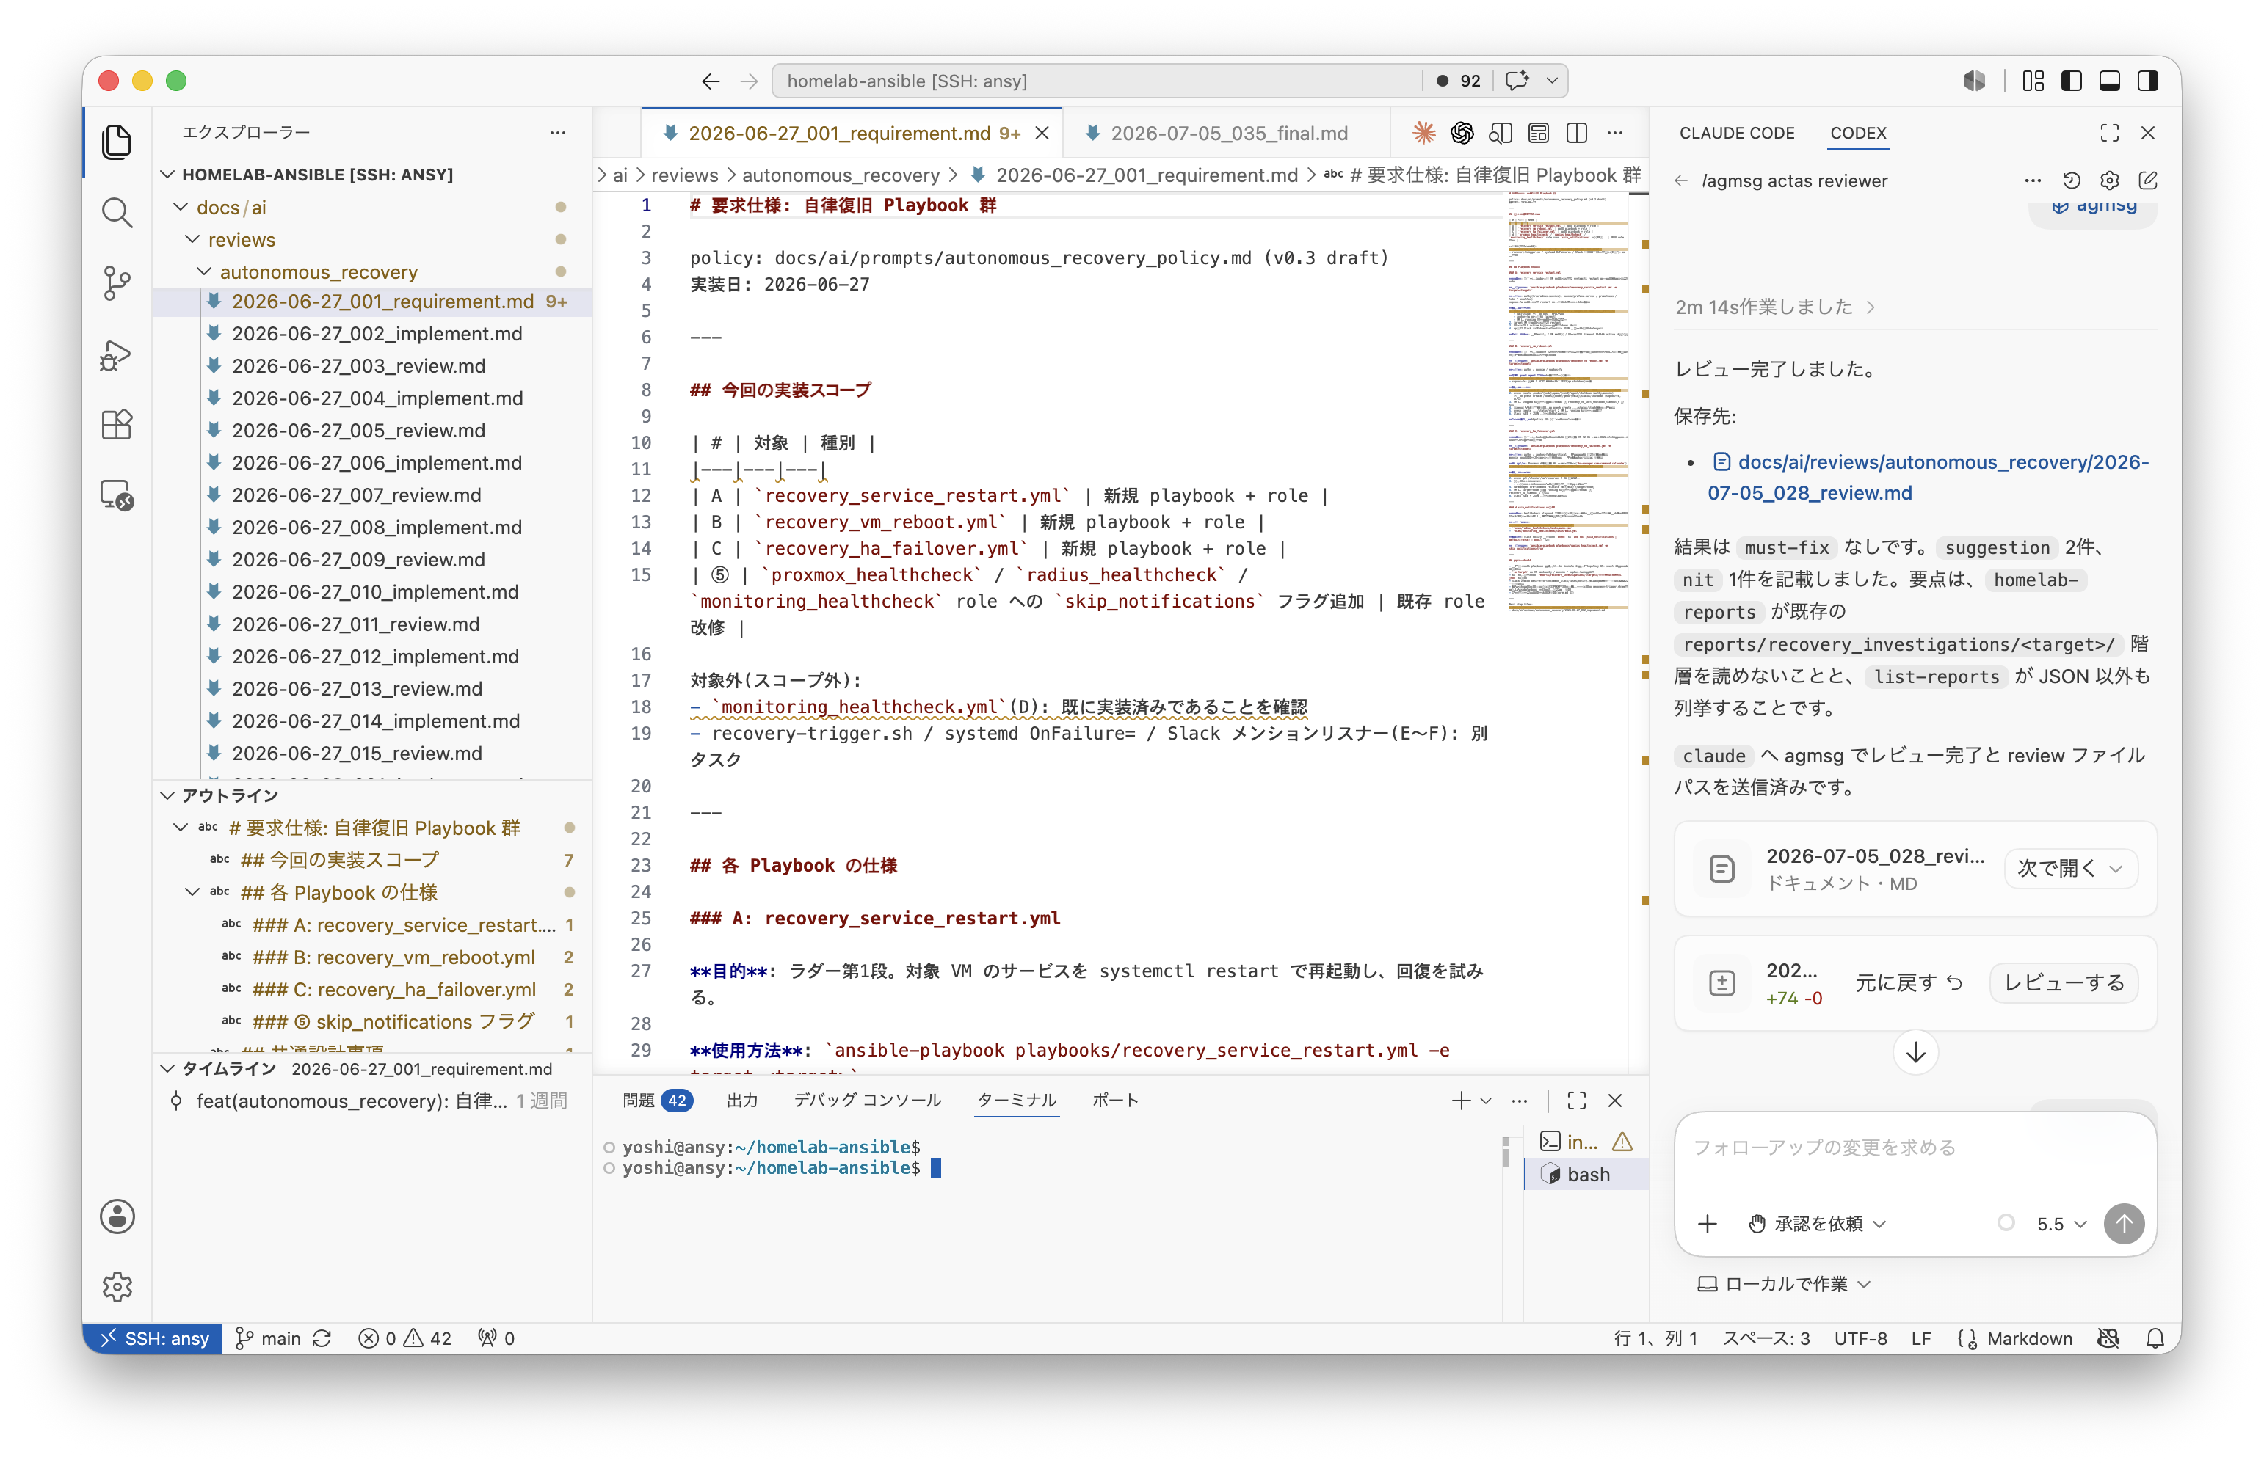Open the new terminal profile dropdown chevron

click(x=1486, y=1100)
